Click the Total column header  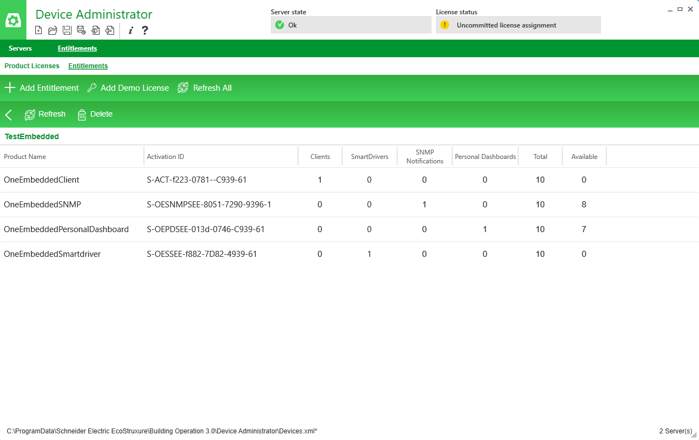click(x=540, y=157)
